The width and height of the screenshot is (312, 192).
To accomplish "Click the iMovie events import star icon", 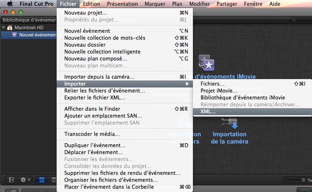I will (207, 63).
